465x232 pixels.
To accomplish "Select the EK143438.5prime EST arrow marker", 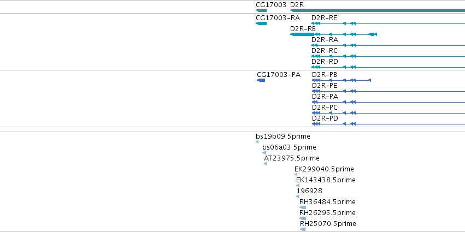I will tap(298, 186).
